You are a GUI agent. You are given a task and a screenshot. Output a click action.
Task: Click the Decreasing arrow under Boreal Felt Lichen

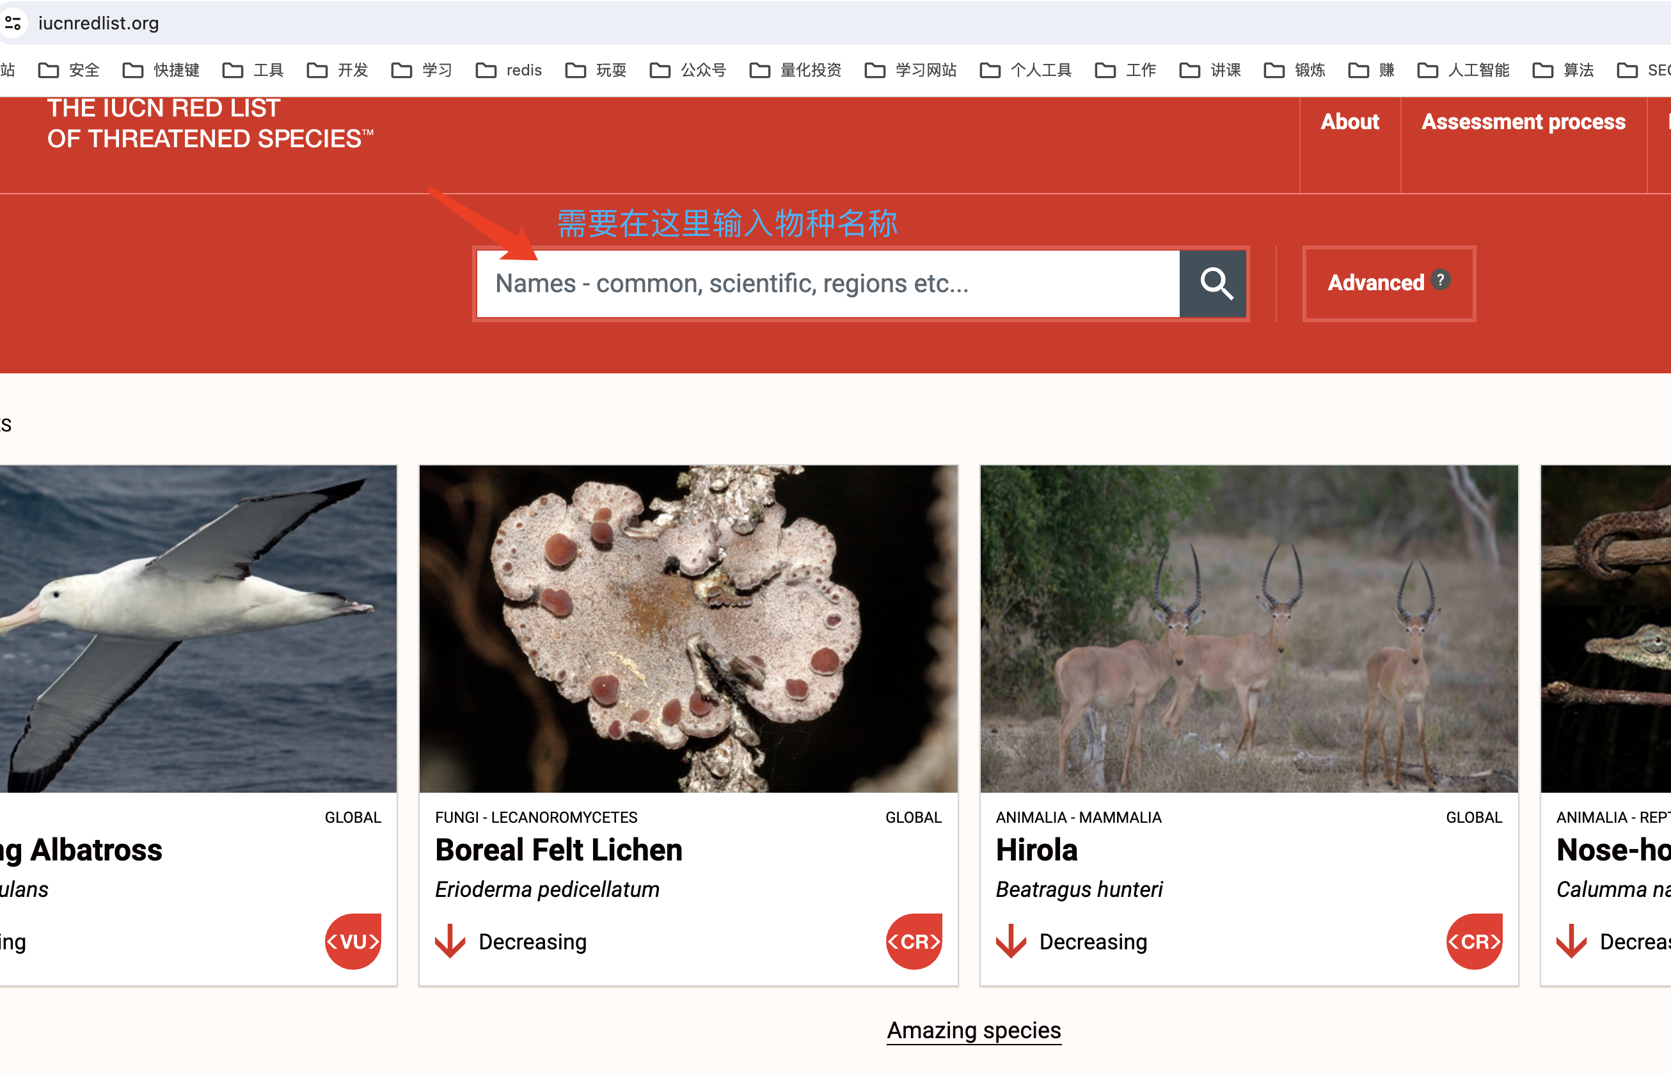click(x=451, y=941)
